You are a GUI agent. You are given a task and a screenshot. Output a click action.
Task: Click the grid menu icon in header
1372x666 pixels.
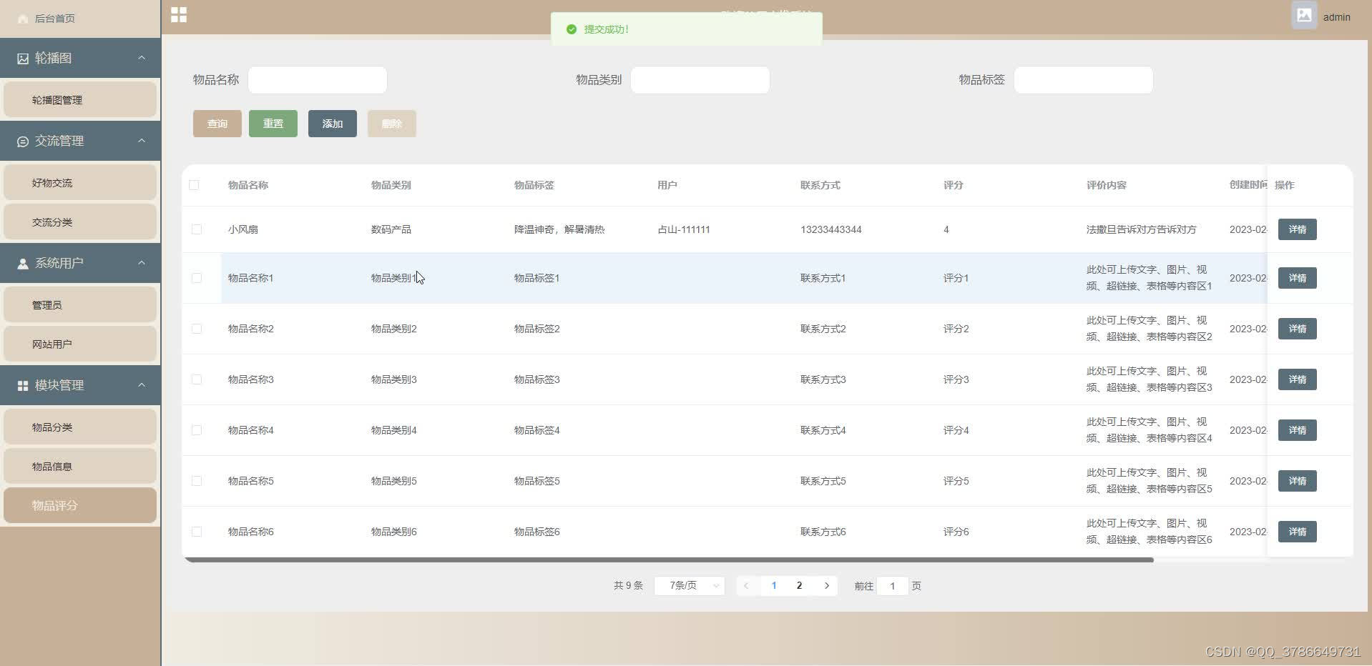tap(179, 15)
